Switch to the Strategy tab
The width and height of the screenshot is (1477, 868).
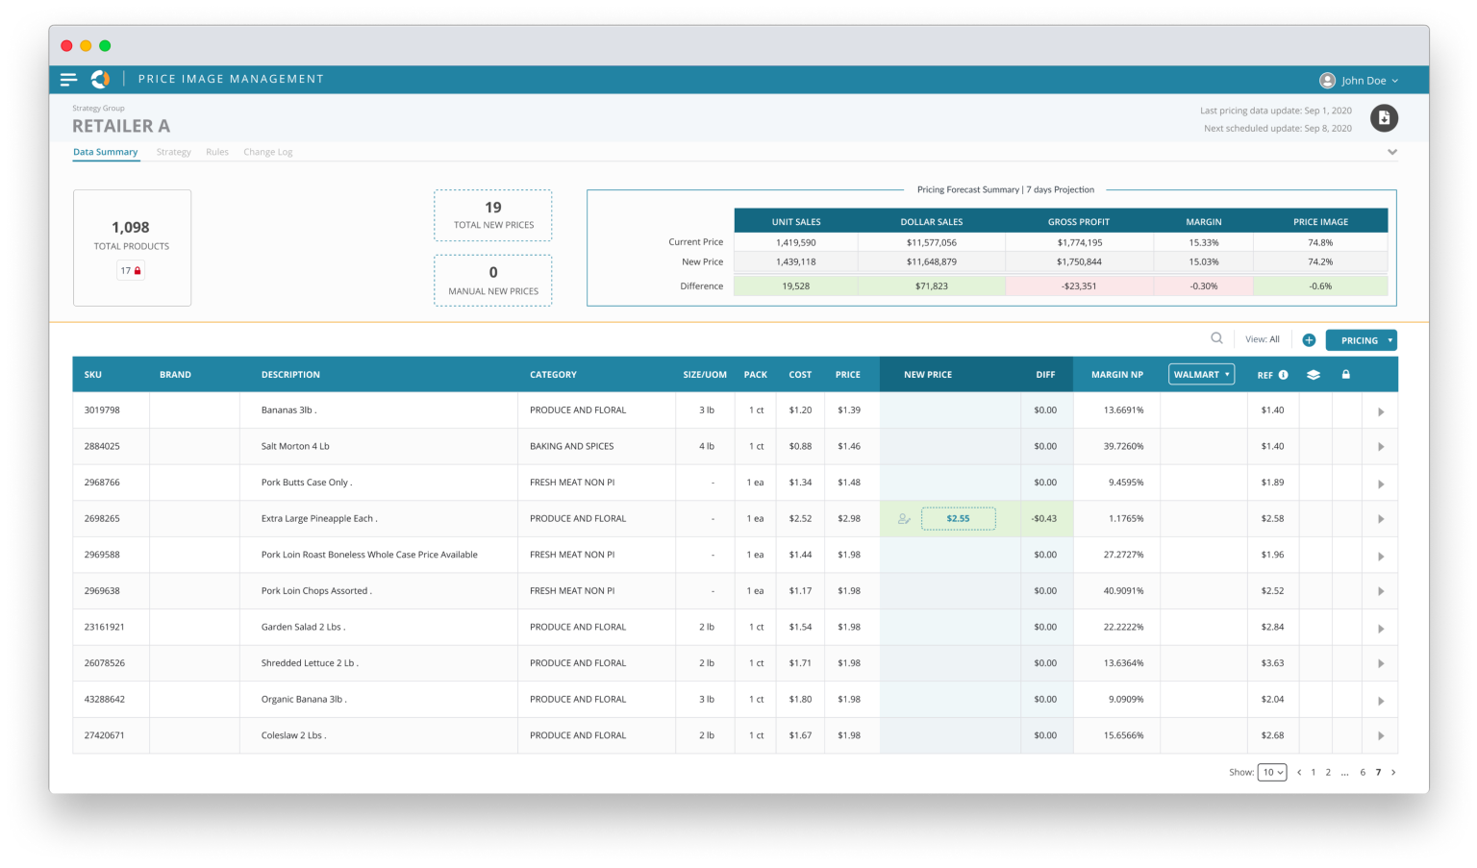tap(173, 152)
